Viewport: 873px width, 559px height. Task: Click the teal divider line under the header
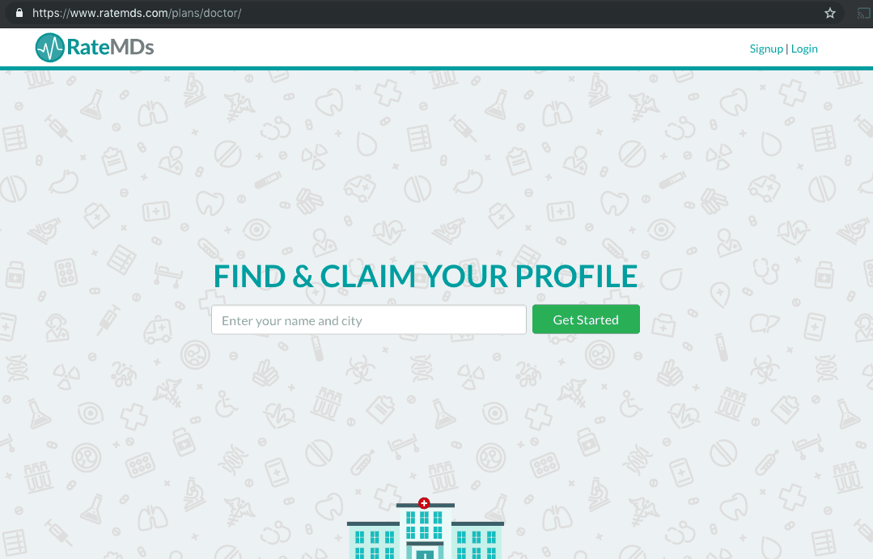tap(437, 69)
